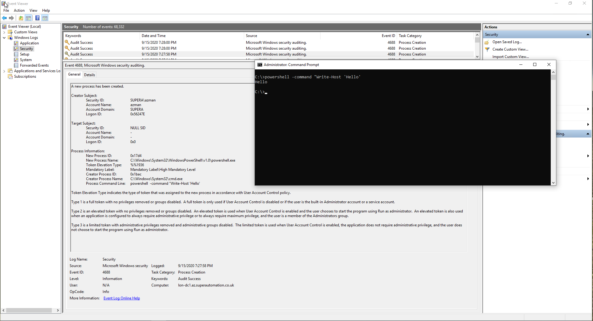
Task: Click Open Saved Log action
Action: coord(507,42)
